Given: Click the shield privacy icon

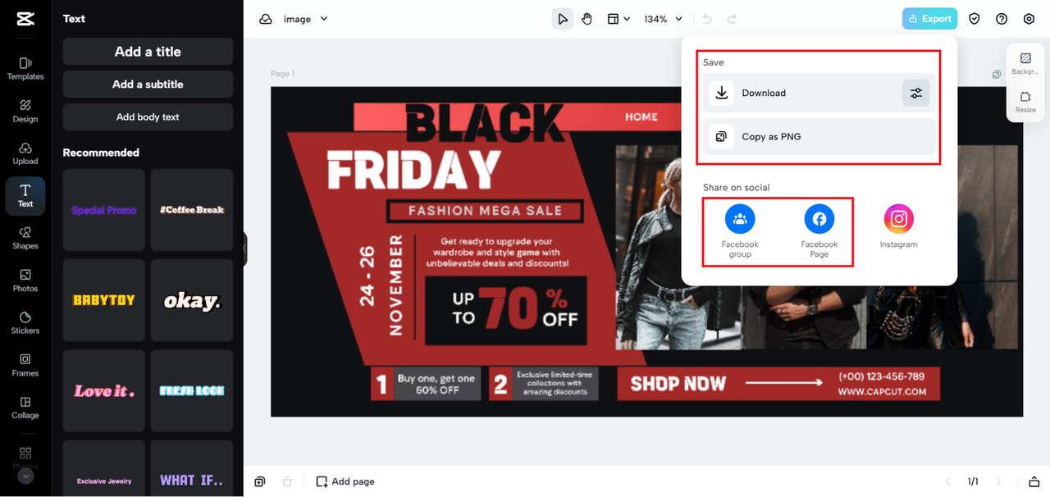Looking at the screenshot, I should pos(975,19).
